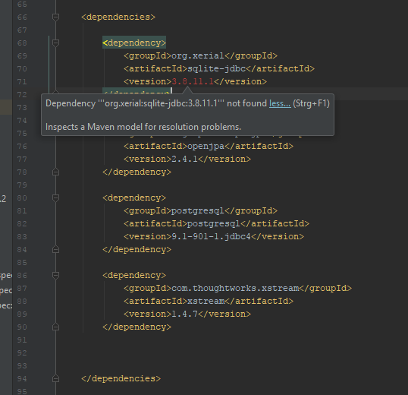Click version 1.4.7 text
Image resolution: width=408 pixels, height=395 pixels.
185,314
